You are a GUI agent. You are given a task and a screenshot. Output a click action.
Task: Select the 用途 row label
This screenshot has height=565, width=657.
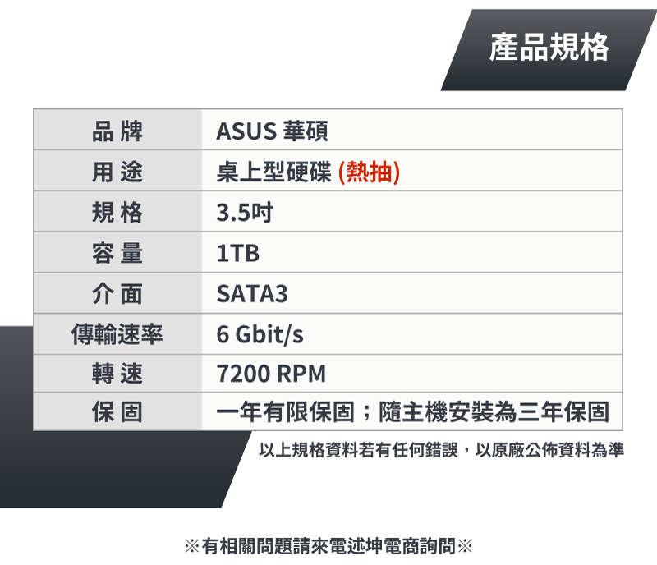point(117,170)
